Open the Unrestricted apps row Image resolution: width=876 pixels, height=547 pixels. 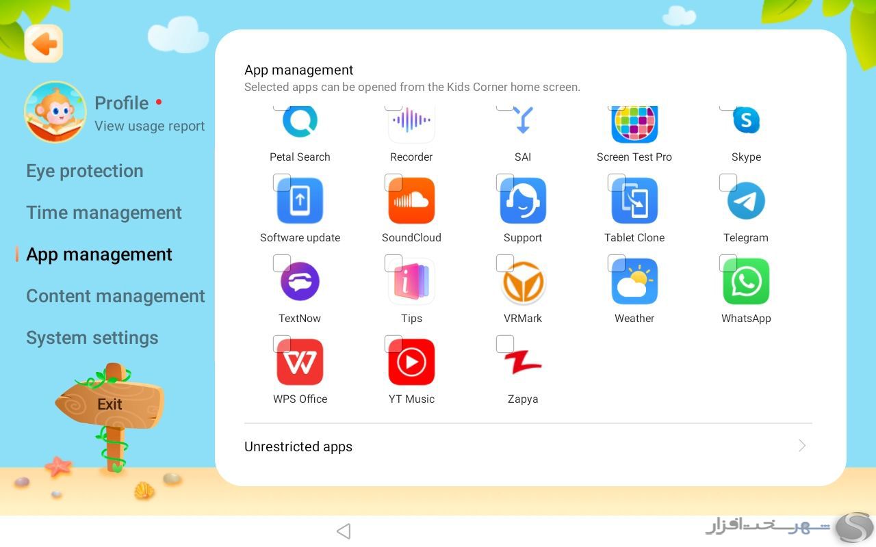point(528,446)
